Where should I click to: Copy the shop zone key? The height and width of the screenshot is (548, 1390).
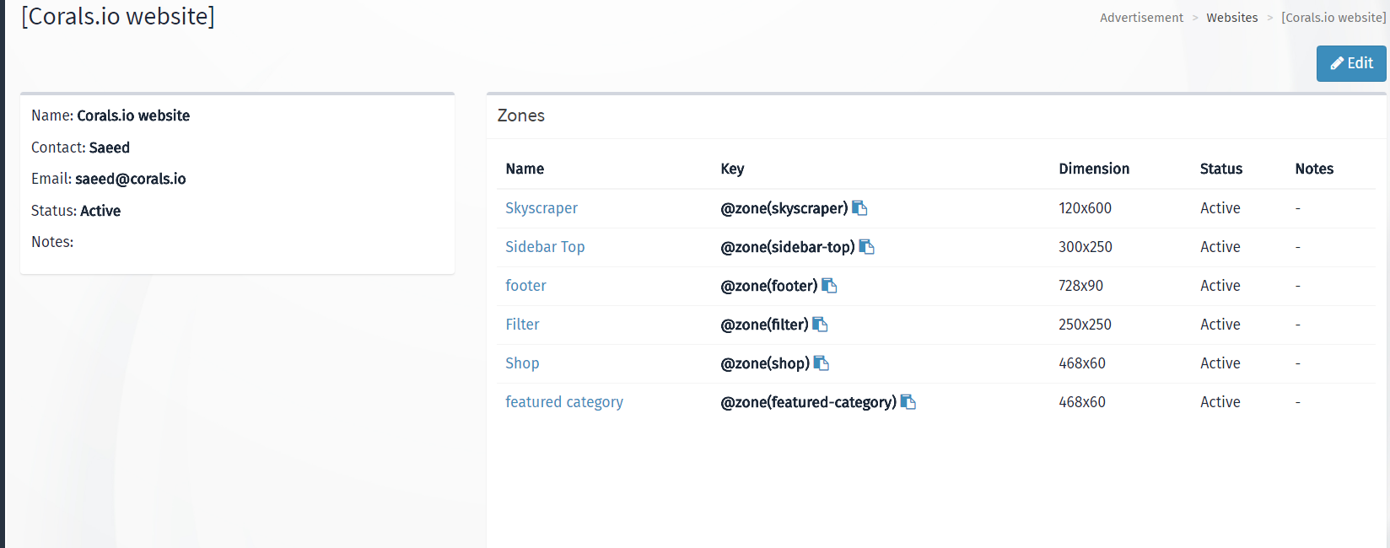point(822,363)
